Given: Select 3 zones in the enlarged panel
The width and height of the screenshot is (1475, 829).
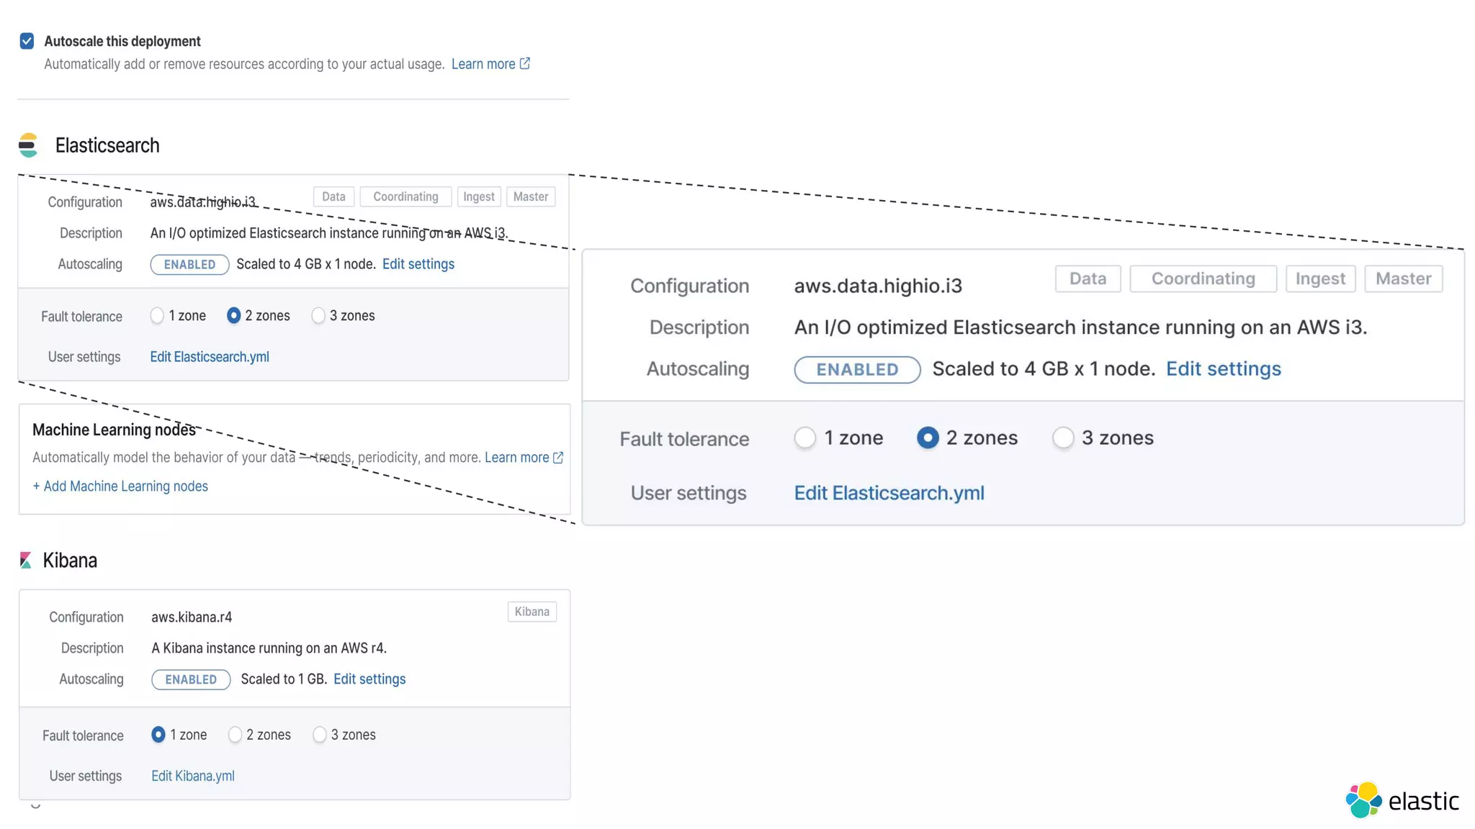Looking at the screenshot, I should [x=1063, y=438].
